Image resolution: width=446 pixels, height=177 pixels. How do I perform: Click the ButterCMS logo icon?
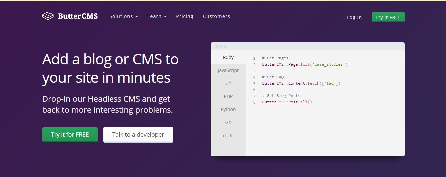[48, 16]
